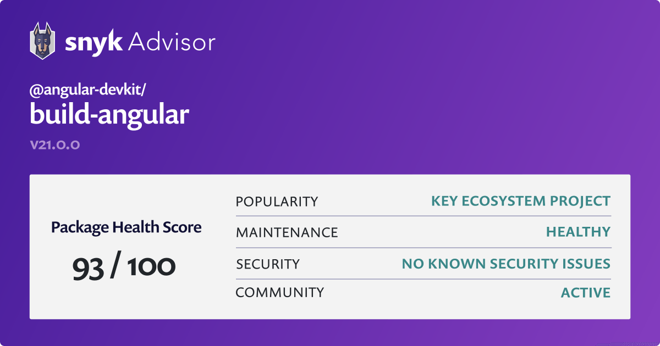Open the KEY ECOSYSTEM PROJECT status
This screenshot has width=660, height=346.
pos(521,202)
